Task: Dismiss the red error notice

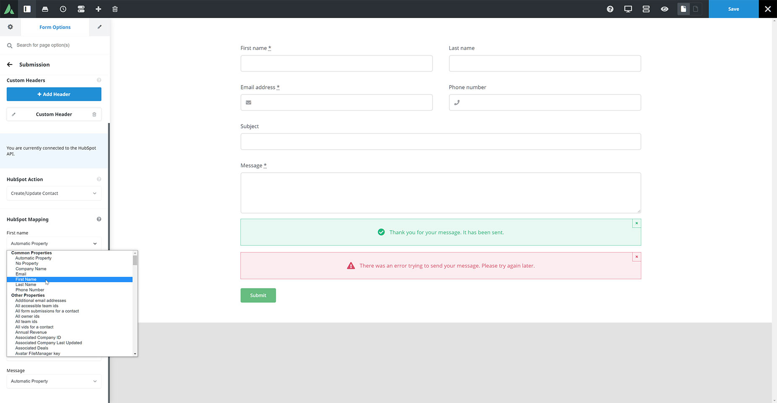Action: coord(637,257)
